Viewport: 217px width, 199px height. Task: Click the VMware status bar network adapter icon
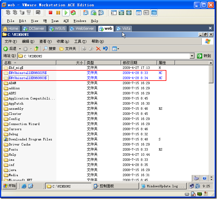tap(199, 194)
